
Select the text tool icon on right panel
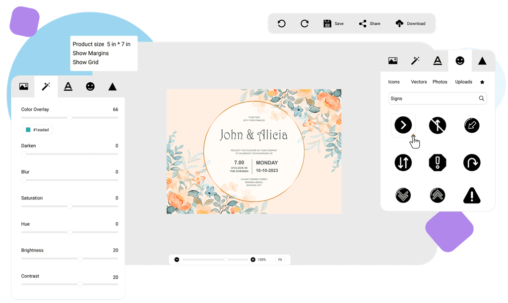click(x=437, y=60)
